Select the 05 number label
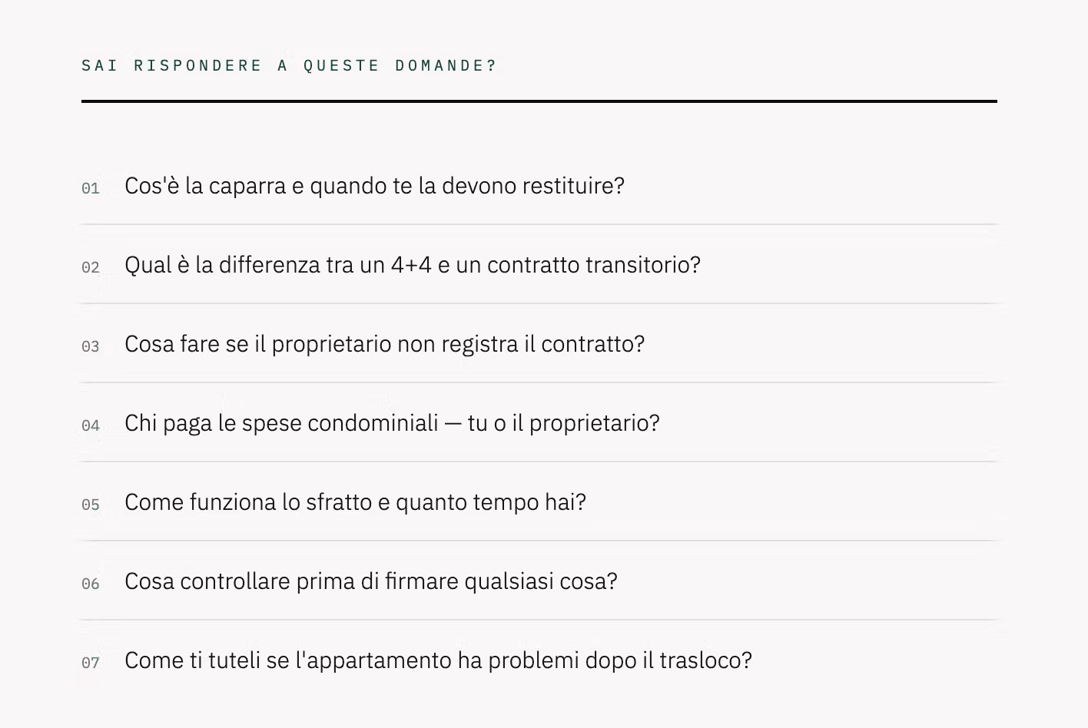 click(x=91, y=505)
